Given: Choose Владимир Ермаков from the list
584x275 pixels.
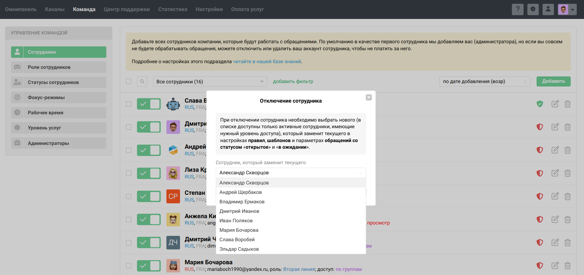Looking at the screenshot, I should pos(291,202).
